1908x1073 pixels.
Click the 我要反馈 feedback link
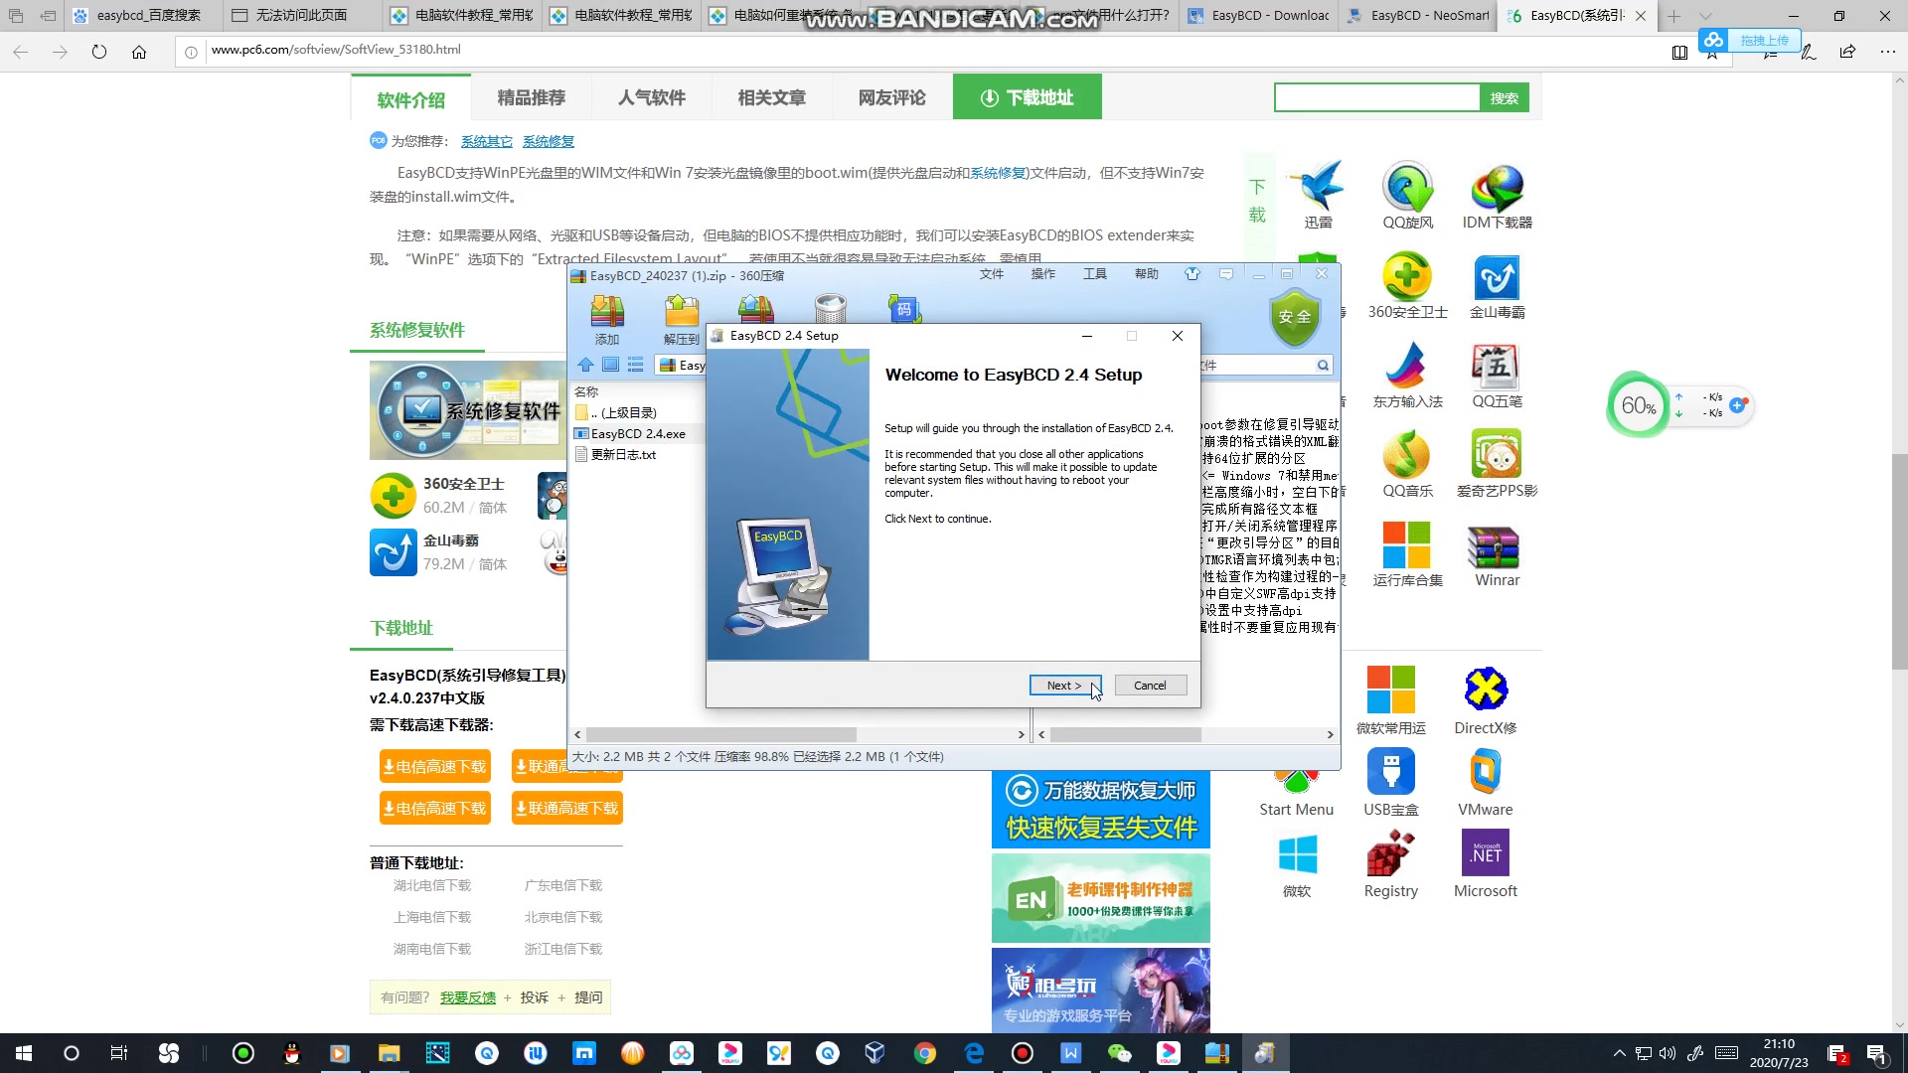click(x=469, y=997)
